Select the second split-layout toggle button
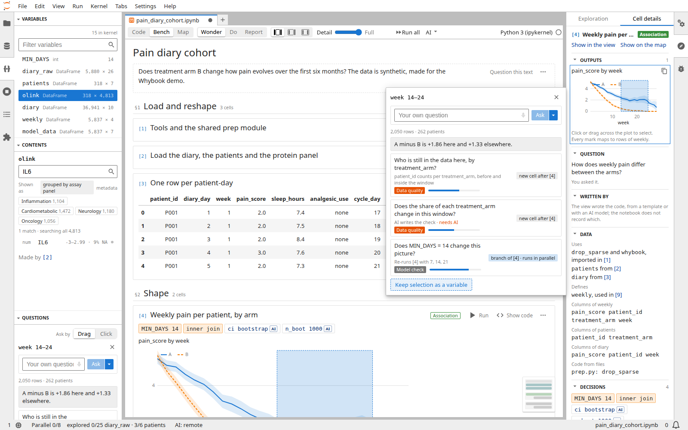Image resolution: width=688 pixels, height=430 pixels. (292, 32)
